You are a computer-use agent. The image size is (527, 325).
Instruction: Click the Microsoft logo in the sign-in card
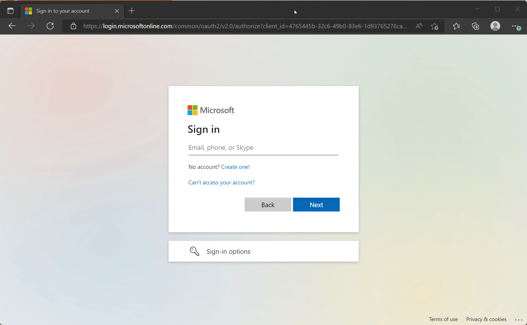(211, 110)
